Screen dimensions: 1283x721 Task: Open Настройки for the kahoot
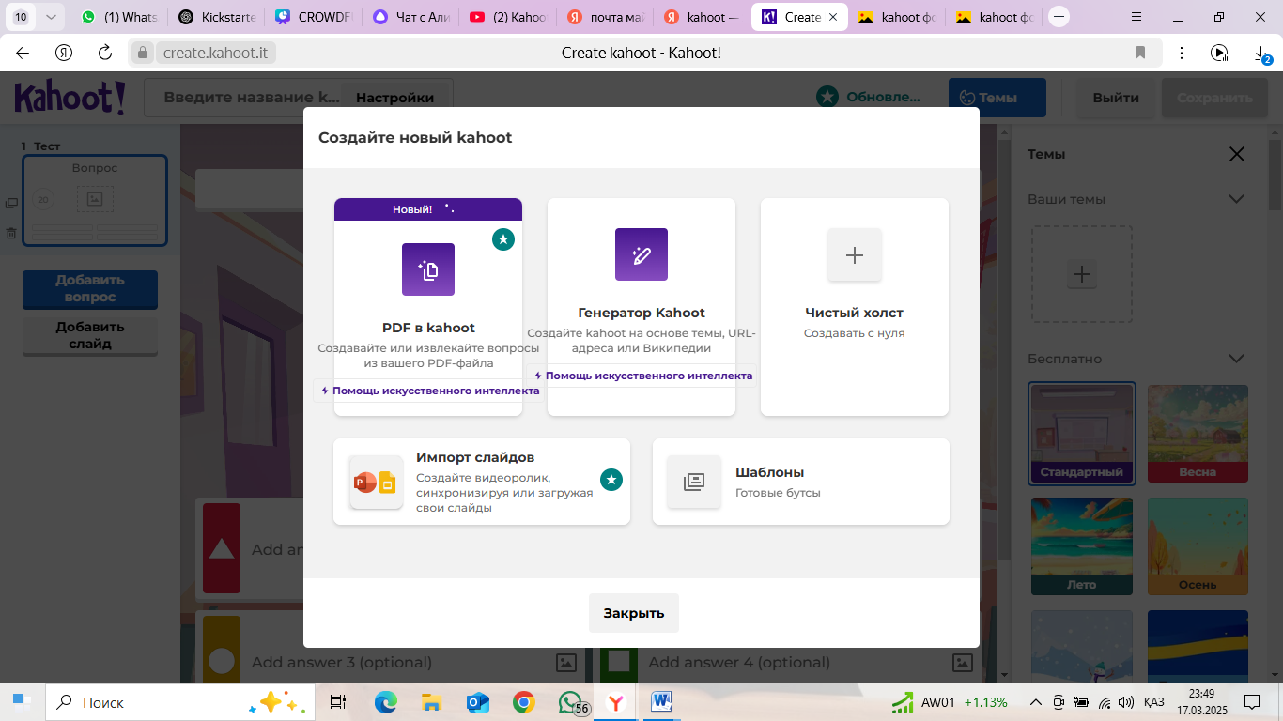click(394, 98)
